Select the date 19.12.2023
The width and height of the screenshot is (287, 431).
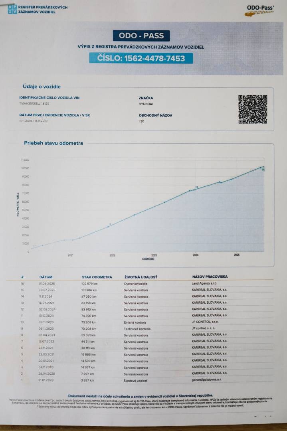tap(46, 316)
